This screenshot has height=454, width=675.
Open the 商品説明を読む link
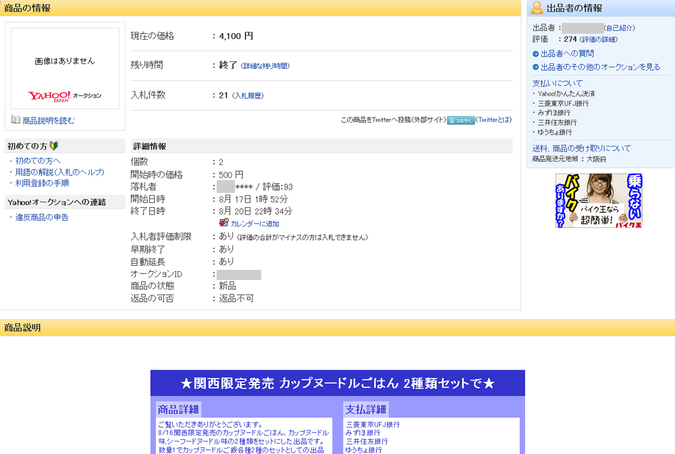49,121
